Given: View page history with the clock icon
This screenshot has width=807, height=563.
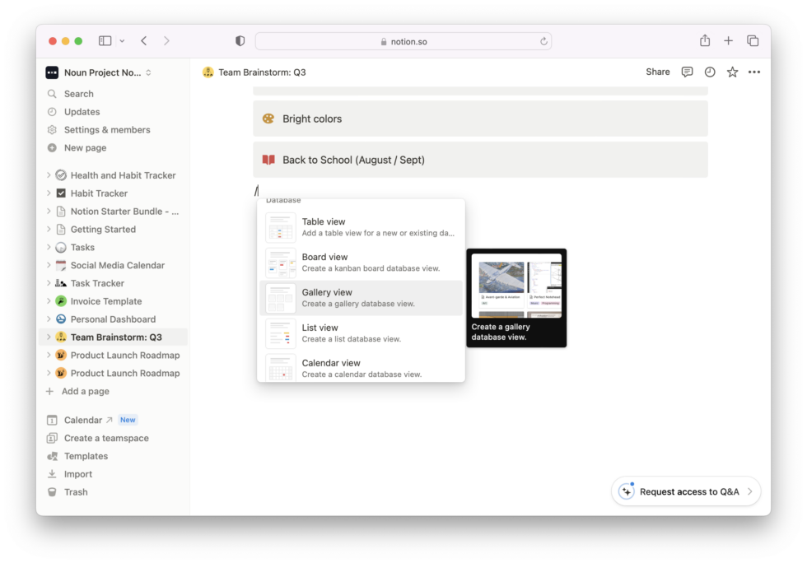Looking at the screenshot, I should tap(709, 72).
